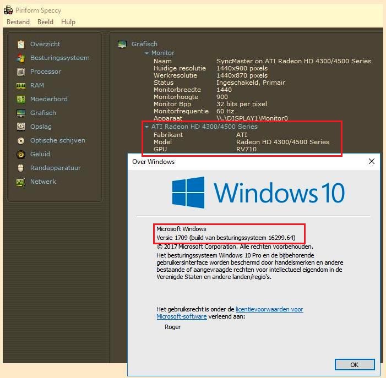Image resolution: width=386 pixels, height=378 pixels.
Task: Click the licensee name Roger
Action: pyautogui.click(x=172, y=327)
